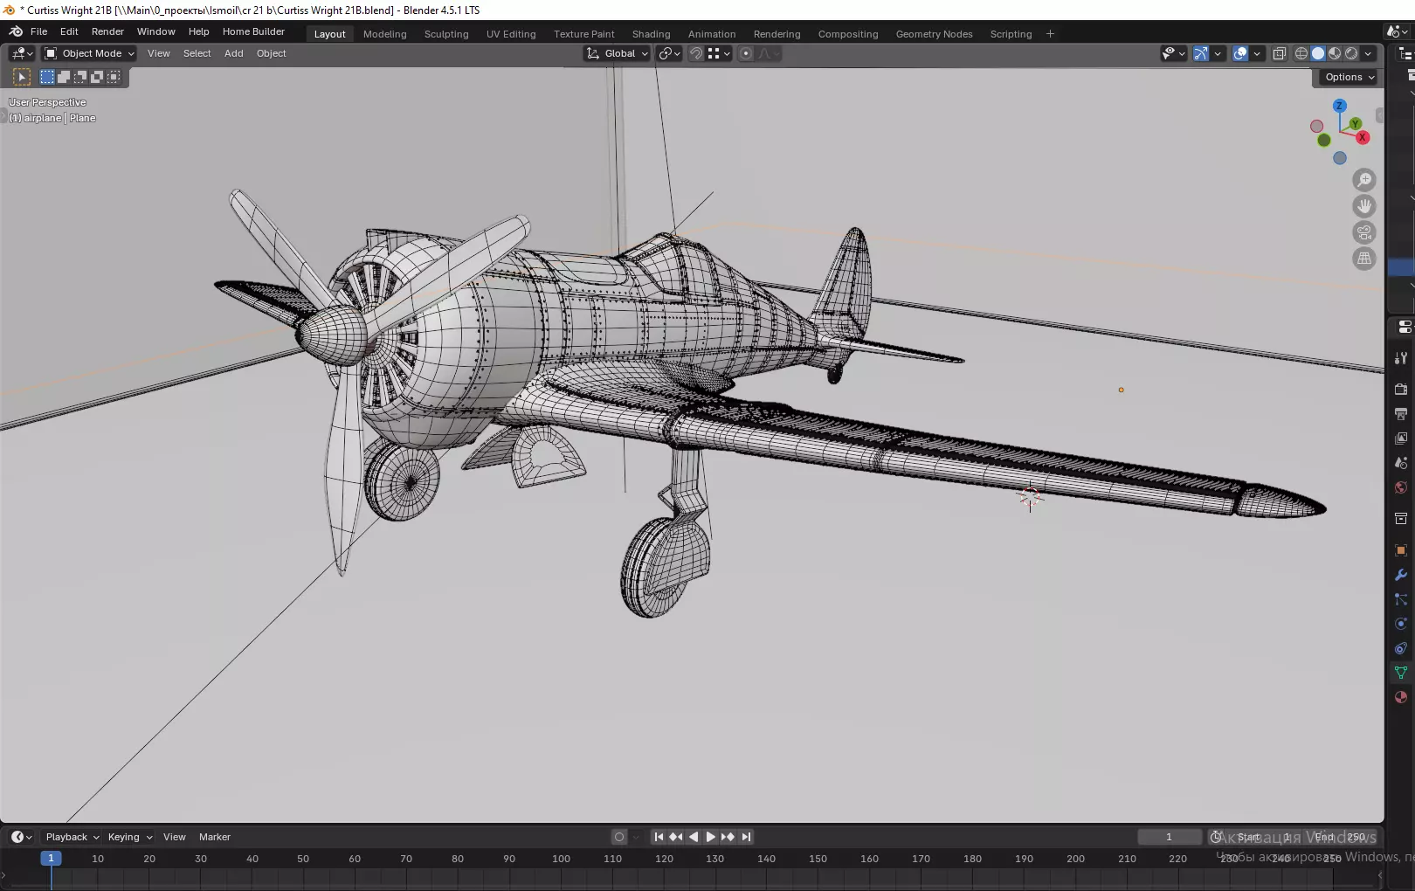Toggle proportional editing button
The width and height of the screenshot is (1415, 891).
(746, 53)
